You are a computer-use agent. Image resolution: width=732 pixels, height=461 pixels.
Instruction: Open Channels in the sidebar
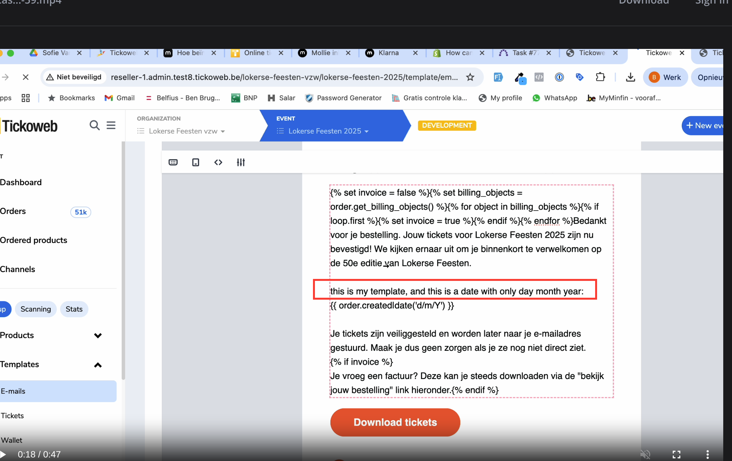point(18,269)
